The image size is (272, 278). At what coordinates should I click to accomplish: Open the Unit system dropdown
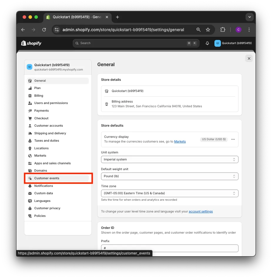[169, 160]
